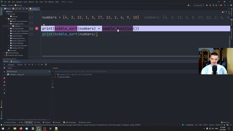Click the UTF-8 encoding status item
The height and width of the screenshot is (131, 233).
pos(205,125)
